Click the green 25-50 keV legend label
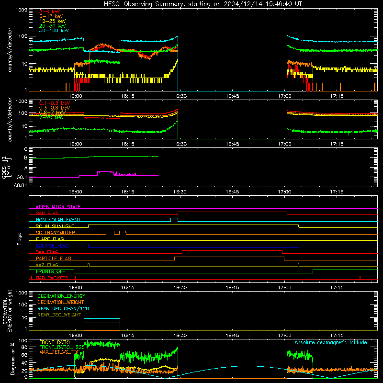Viewport: 383px width, 383px height. point(52,26)
